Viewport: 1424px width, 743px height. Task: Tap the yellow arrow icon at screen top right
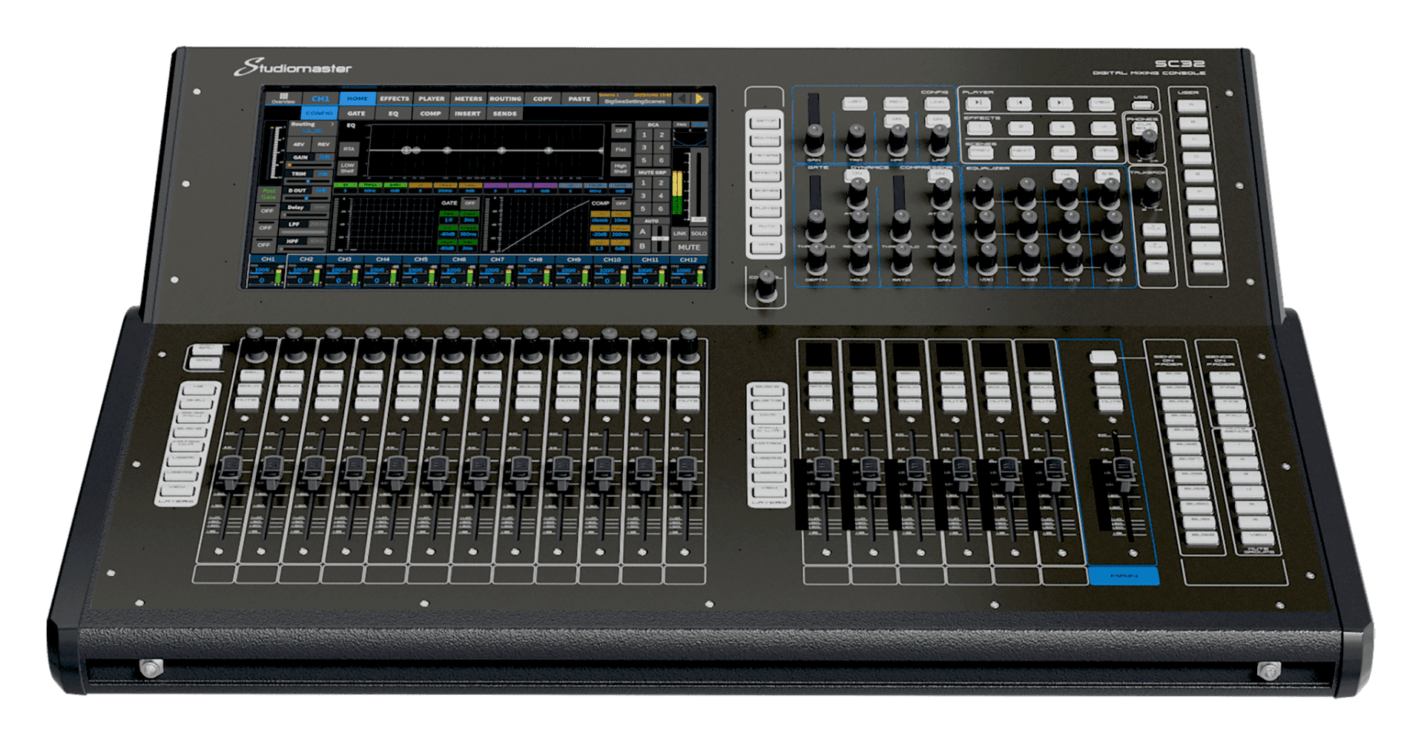click(x=699, y=99)
